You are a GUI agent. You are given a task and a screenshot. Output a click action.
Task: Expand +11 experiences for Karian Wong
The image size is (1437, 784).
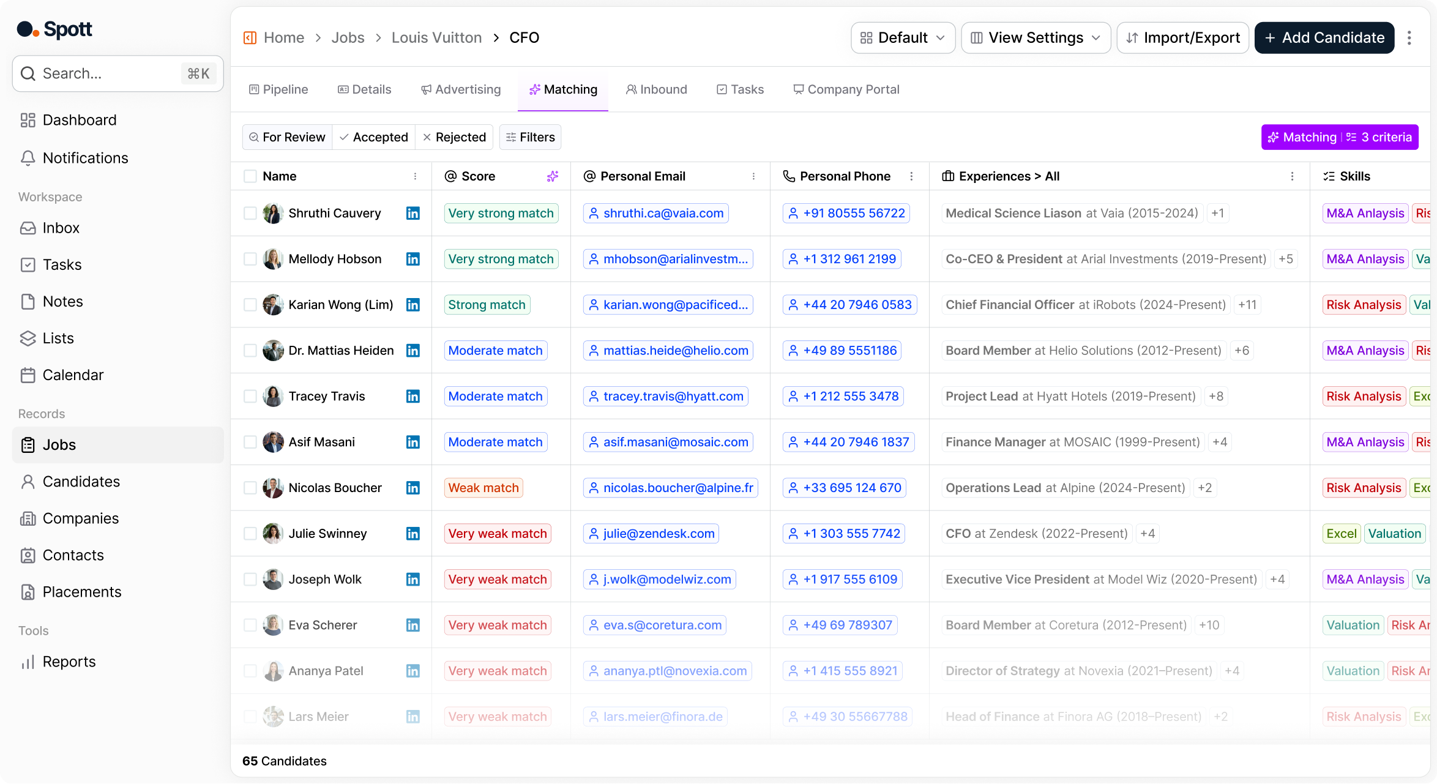(1247, 305)
